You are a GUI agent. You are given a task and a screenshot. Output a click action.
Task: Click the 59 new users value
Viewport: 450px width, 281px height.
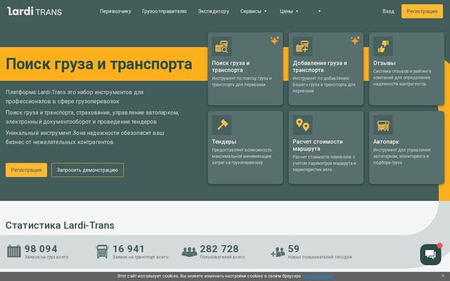coord(294,249)
